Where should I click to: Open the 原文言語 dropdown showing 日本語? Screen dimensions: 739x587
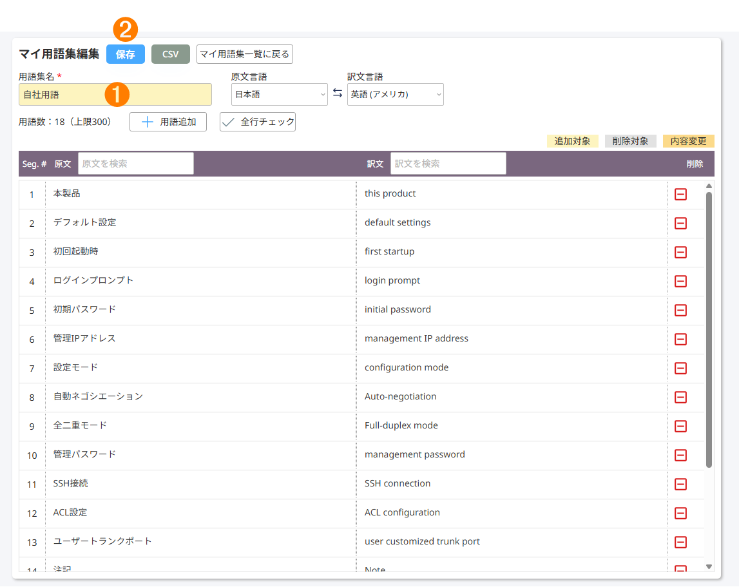coord(279,94)
